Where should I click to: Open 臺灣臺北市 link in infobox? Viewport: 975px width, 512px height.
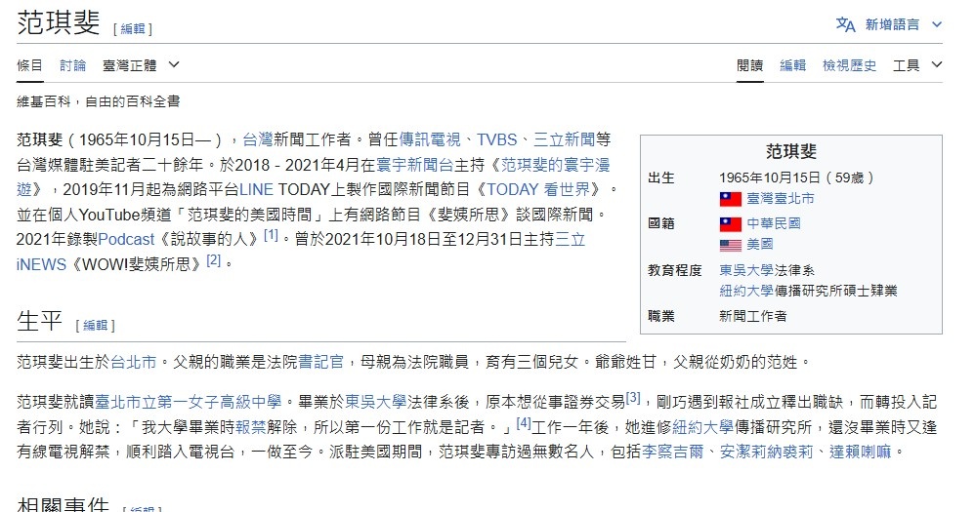coord(781,199)
